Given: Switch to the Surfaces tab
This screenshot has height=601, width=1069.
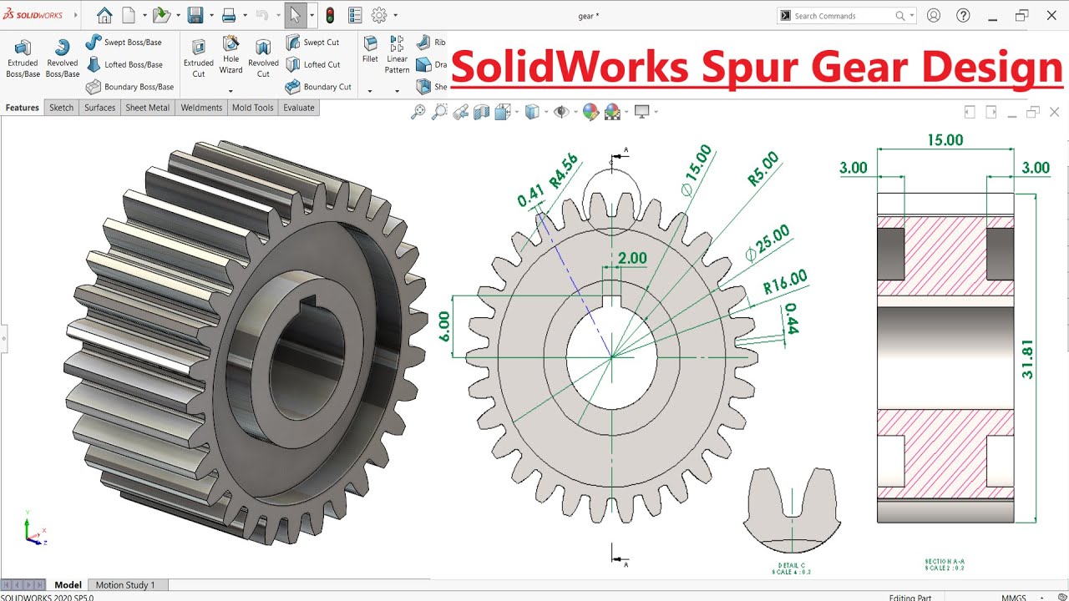Looking at the screenshot, I should (x=99, y=108).
